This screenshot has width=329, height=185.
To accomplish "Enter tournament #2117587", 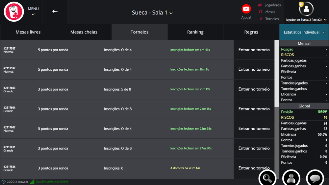I will (x=254, y=50).
